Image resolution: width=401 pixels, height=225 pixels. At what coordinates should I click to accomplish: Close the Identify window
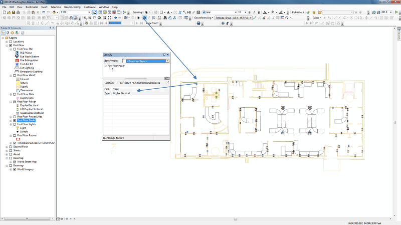tap(168, 55)
